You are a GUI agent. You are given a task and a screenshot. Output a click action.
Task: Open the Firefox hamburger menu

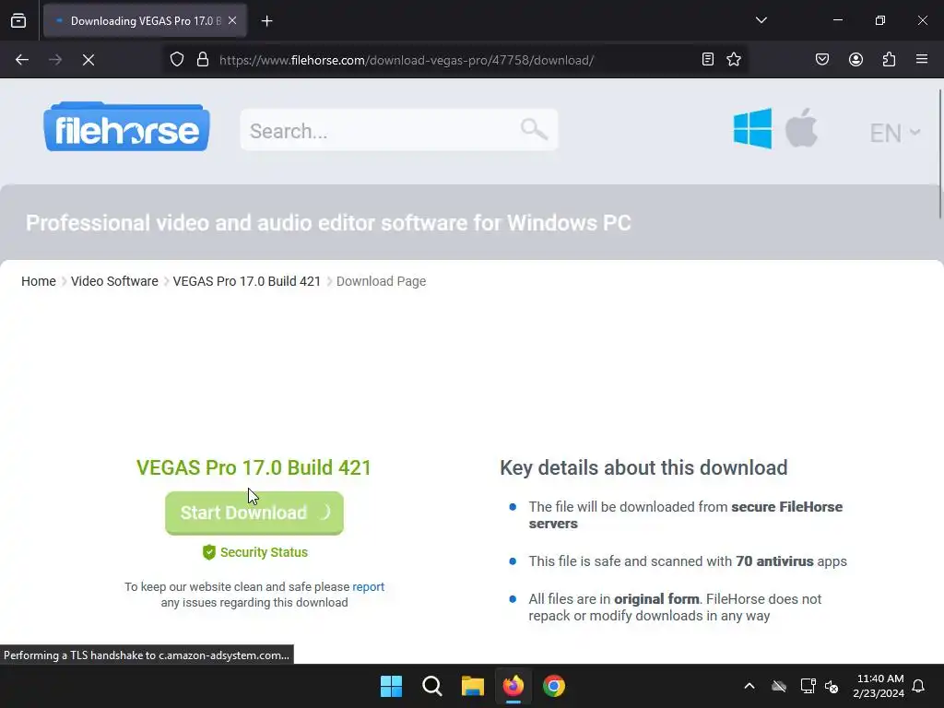coord(922,59)
